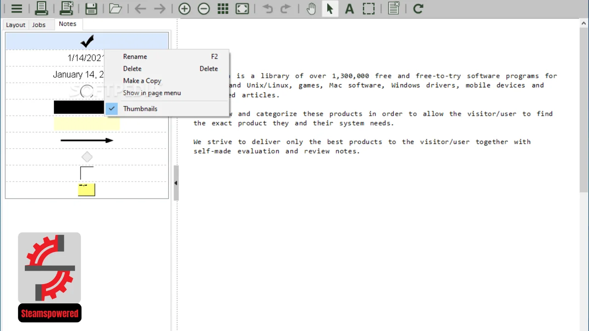Switch to the Jobs tab
The height and width of the screenshot is (331, 589).
coord(39,25)
